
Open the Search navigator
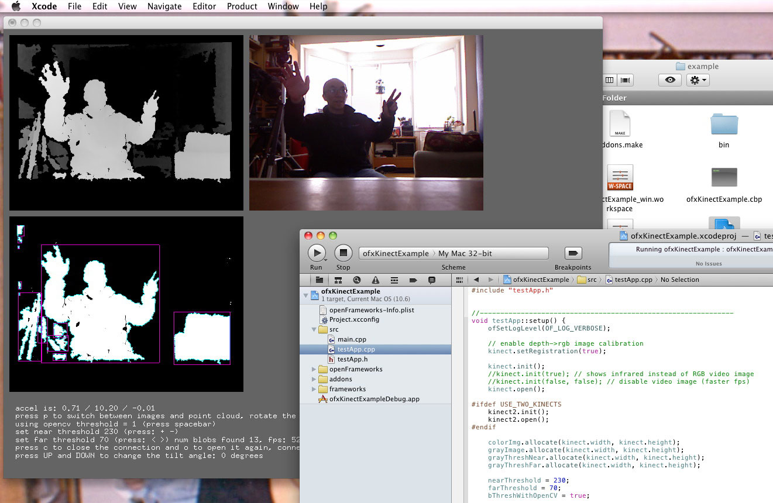pyautogui.click(x=357, y=280)
